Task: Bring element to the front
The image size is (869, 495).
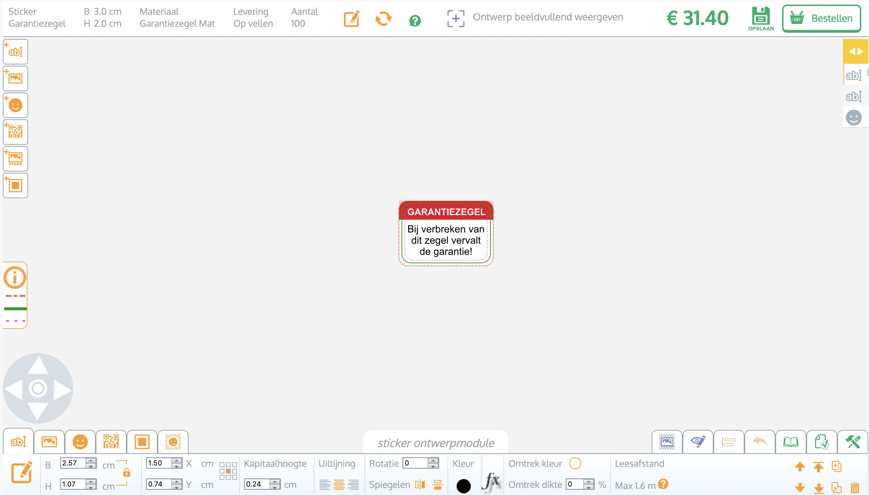Action: [818, 466]
